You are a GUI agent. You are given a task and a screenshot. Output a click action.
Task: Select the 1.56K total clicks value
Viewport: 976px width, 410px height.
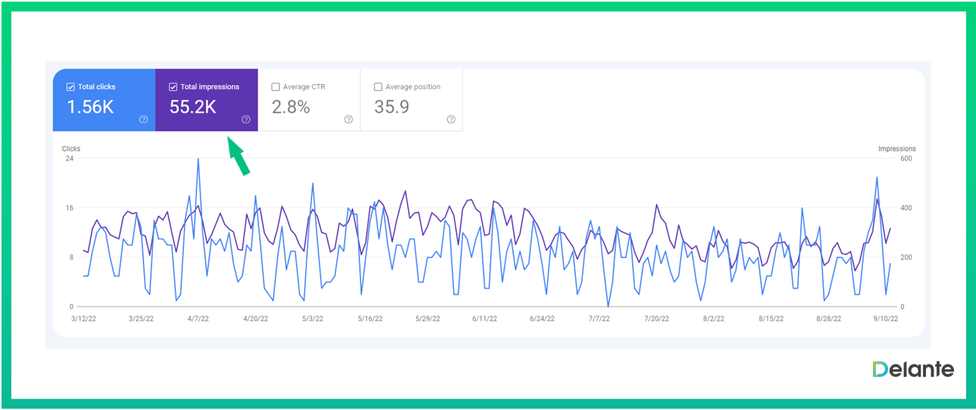[90, 107]
